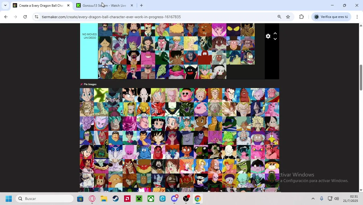This screenshot has height=205, width=363.
Task: Open the zoom magnifier icon in address bar
Action: click(279, 17)
